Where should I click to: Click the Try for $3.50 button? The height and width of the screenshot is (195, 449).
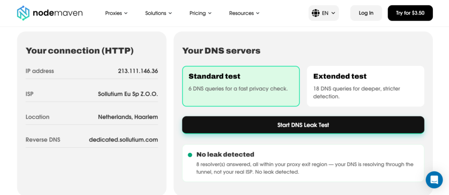pos(410,13)
